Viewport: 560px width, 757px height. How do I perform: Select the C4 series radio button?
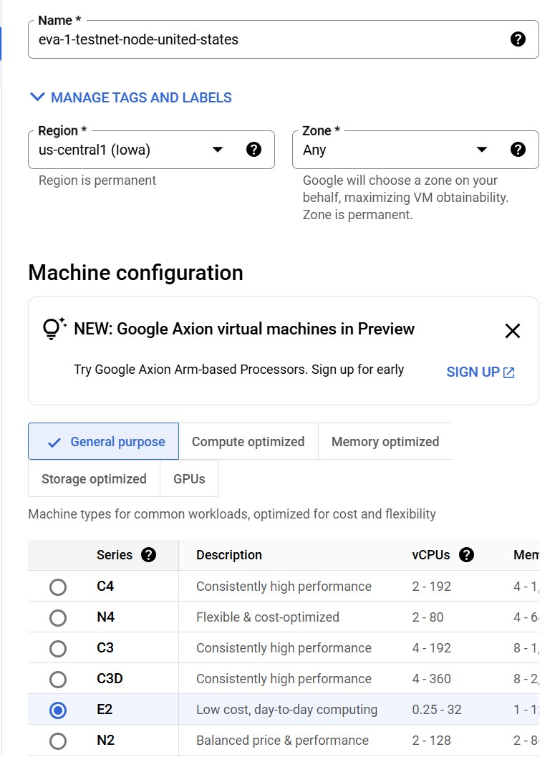[x=58, y=587]
